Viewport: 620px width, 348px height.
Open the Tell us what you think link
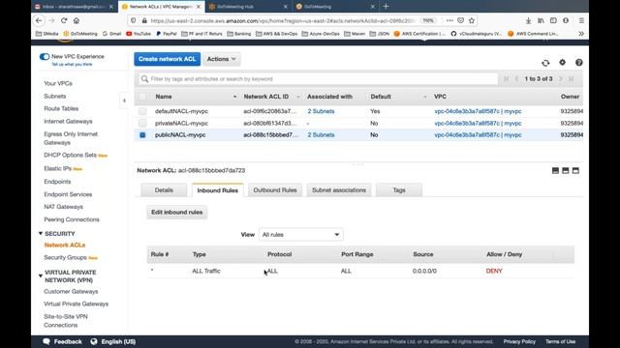click(72, 65)
